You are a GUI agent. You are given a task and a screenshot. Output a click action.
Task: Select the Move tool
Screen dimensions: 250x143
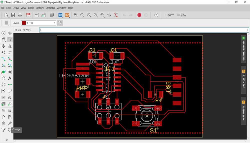point(3,46)
